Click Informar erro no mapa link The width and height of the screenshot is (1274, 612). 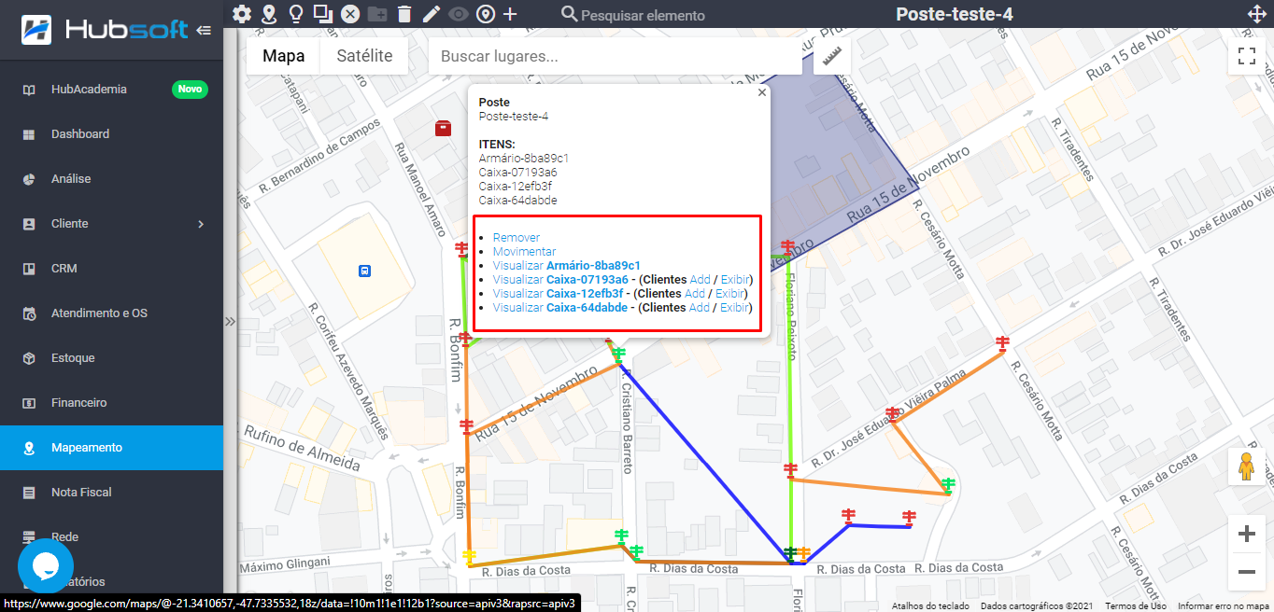[x=1224, y=606]
